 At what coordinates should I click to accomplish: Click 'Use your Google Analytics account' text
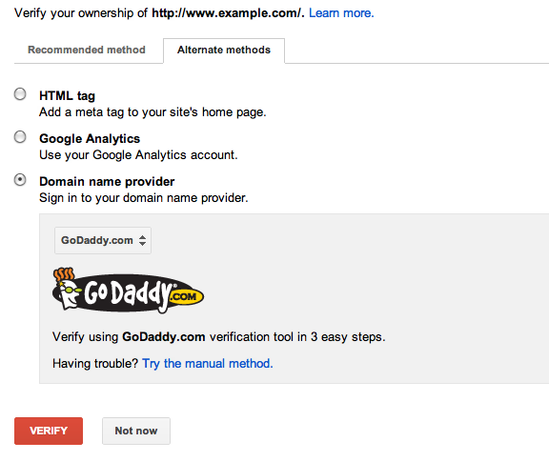pyautogui.click(x=138, y=154)
